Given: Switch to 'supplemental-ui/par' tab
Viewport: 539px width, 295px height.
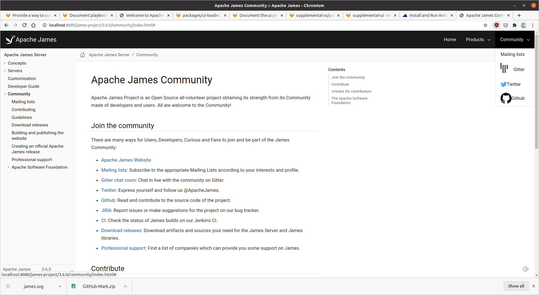Looking at the screenshot, I should click(314, 15).
